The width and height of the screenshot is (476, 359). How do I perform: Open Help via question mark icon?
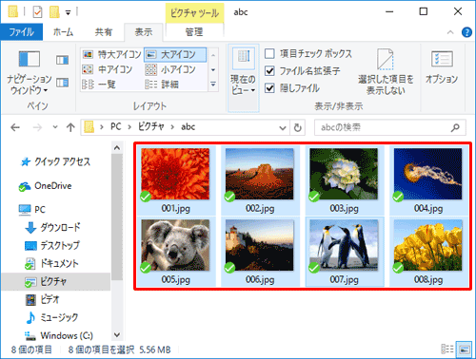[466, 32]
